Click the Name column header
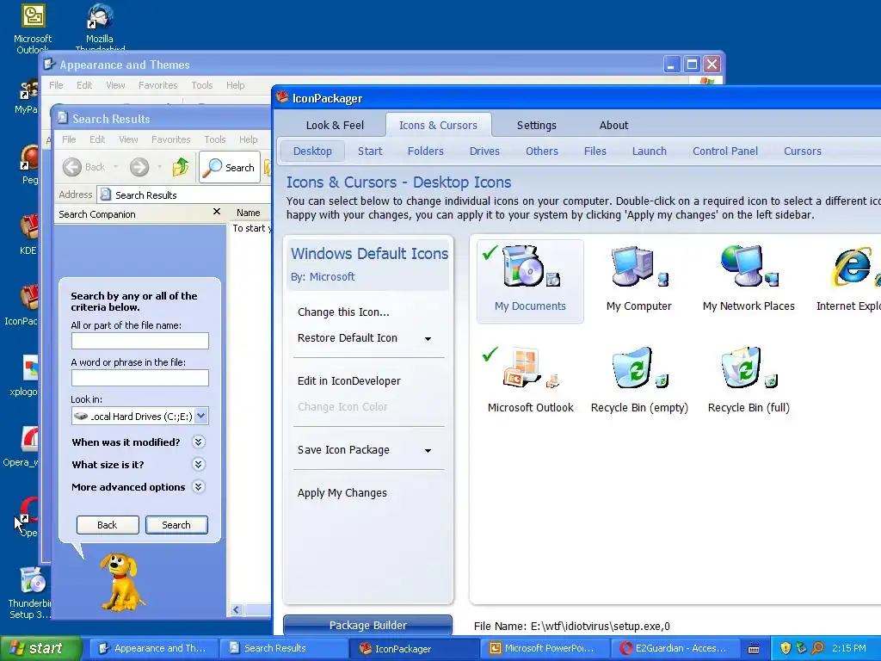Viewport: 881px width, 661px height. [x=249, y=213]
